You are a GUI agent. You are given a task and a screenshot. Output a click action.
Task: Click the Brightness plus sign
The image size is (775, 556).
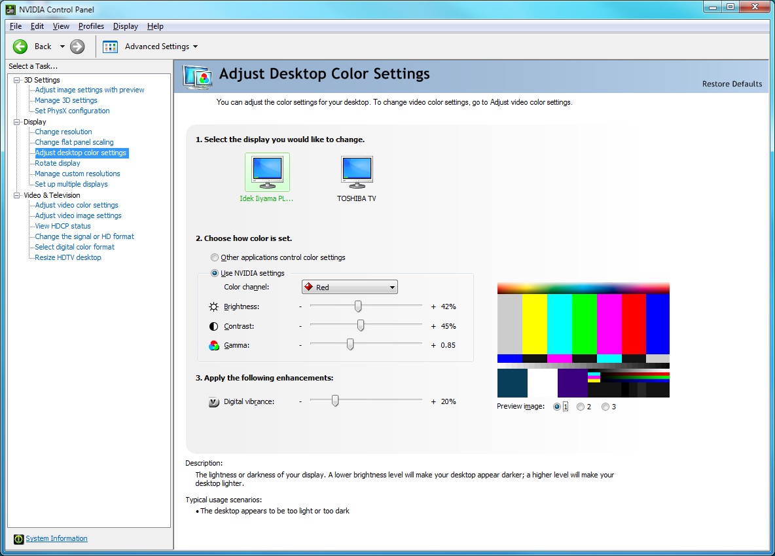click(433, 306)
